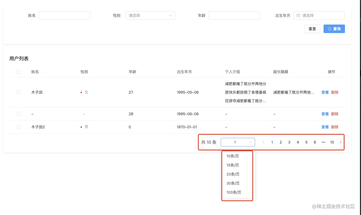361x215 pixels.
Task: Collapse the page-size select showing 1
Action: [238, 142]
